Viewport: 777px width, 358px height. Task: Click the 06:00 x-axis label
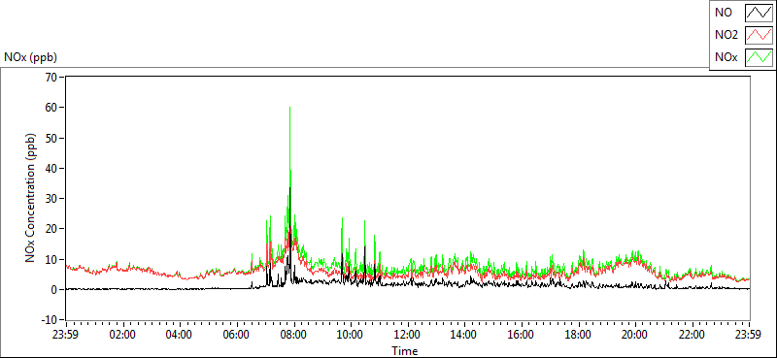(x=236, y=334)
